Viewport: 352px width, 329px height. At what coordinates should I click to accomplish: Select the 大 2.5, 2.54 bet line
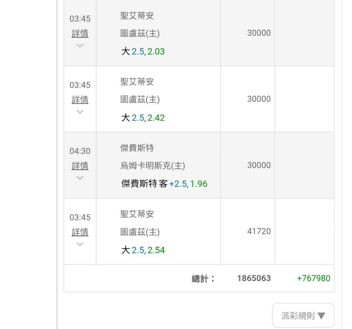click(x=143, y=250)
